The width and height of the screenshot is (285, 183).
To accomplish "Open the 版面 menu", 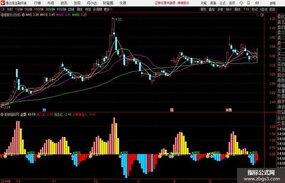I will tap(213, 3).
